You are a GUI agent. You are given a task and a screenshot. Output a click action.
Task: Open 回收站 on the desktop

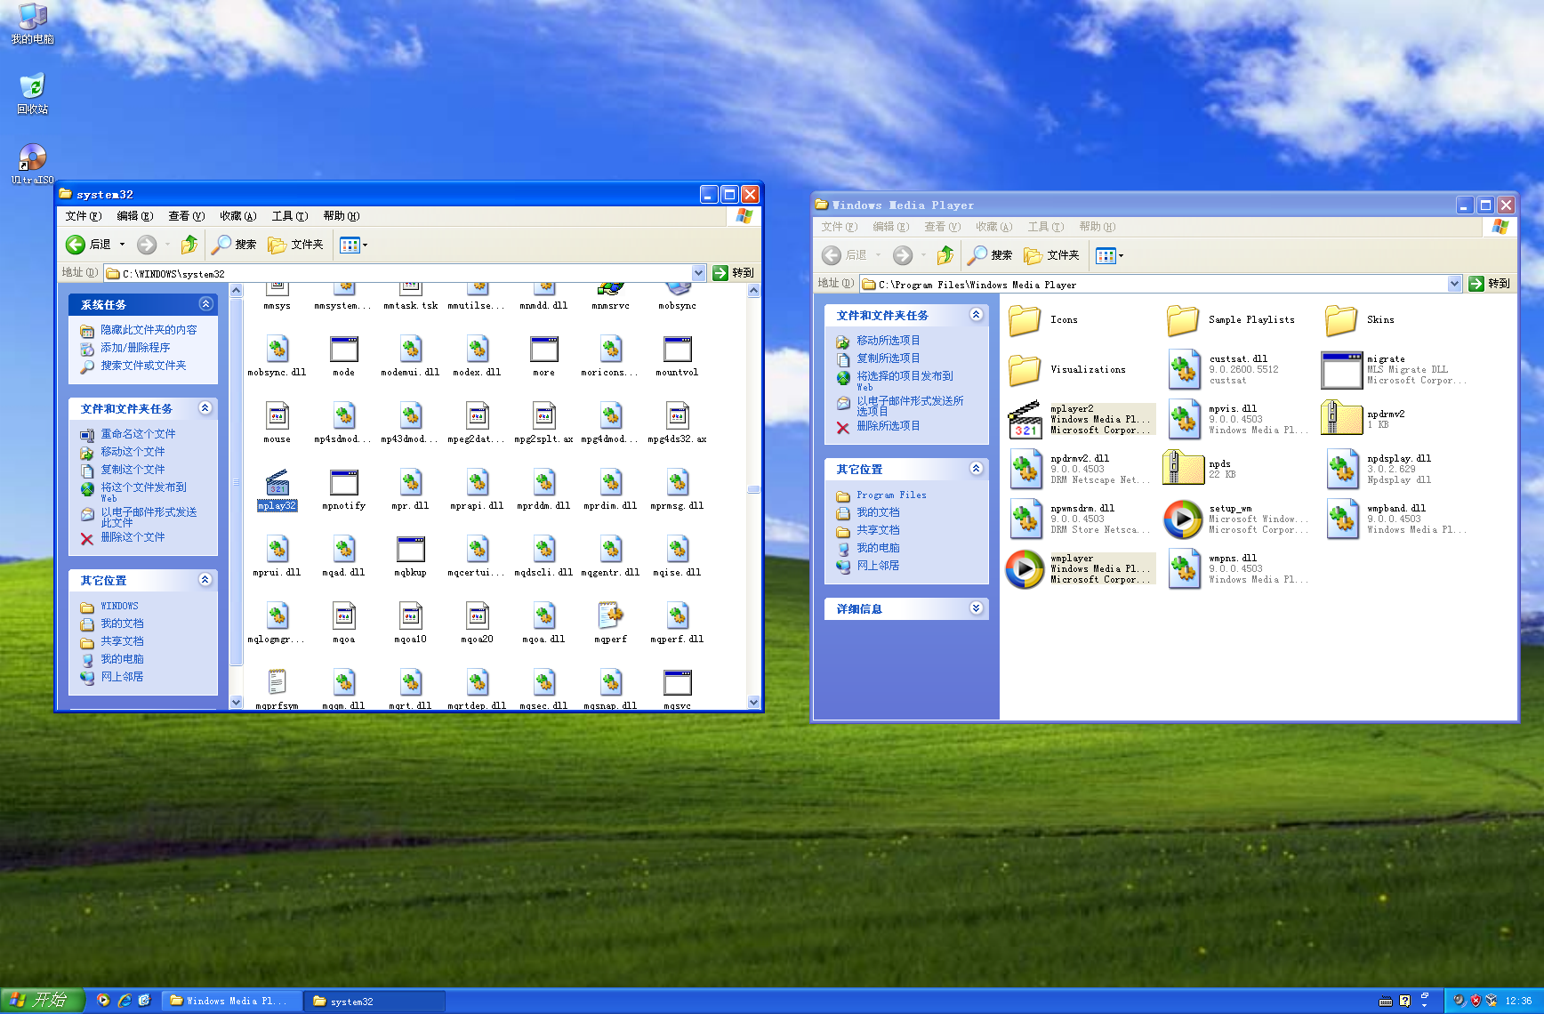point(32,89)
